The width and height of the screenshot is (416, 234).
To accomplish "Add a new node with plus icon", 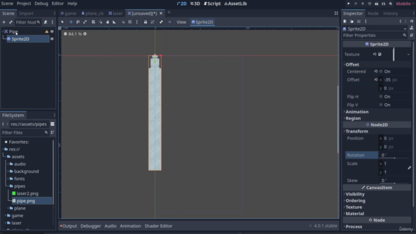I will click(4, 22).
